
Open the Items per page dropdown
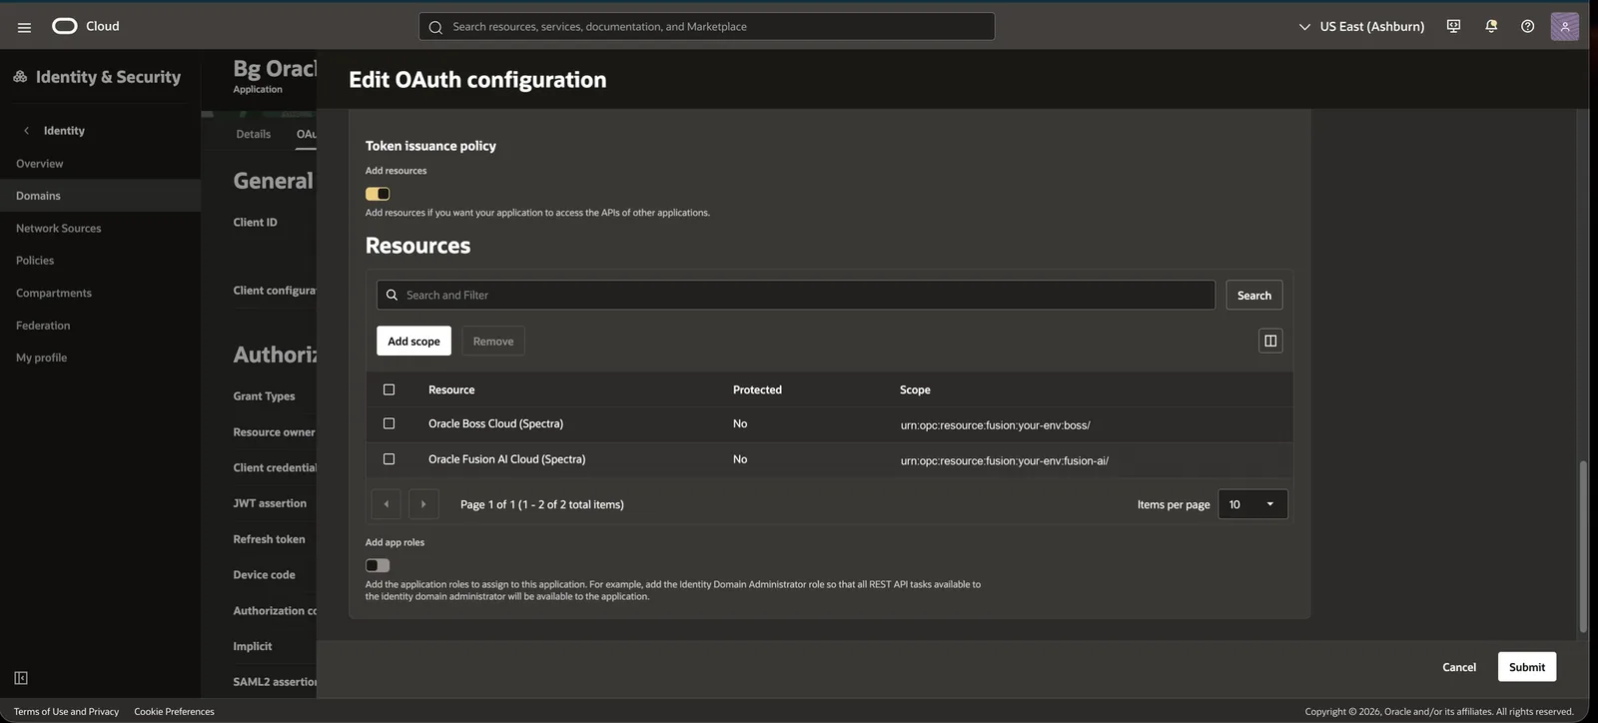coord(1252,504)
